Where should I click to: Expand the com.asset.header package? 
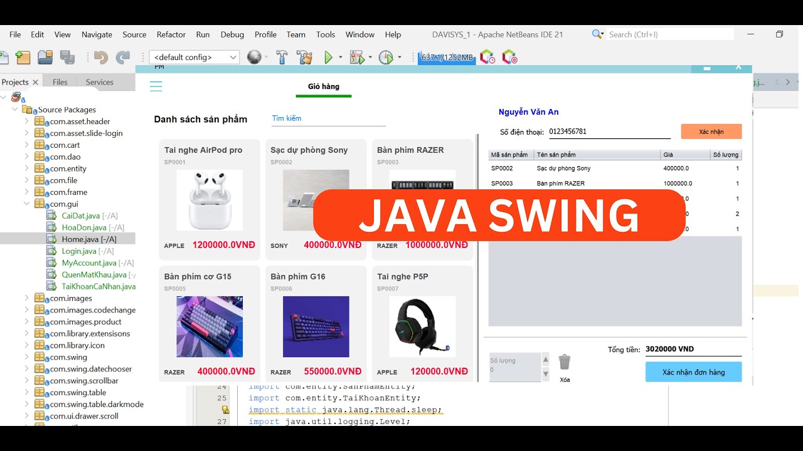click(27, 122)
